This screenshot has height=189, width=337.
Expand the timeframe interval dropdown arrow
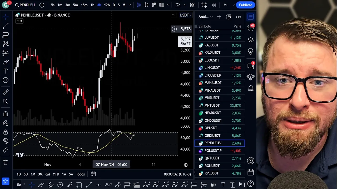pos(130,5)
